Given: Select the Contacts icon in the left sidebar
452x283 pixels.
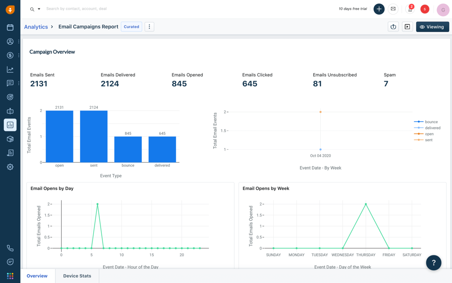Looking at the screenshot, I should [x=10, y=41].
